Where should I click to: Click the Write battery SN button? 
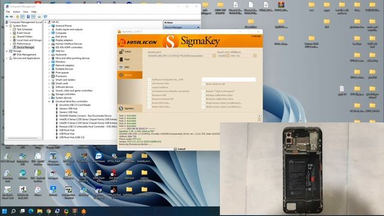(x=214, y=84)
